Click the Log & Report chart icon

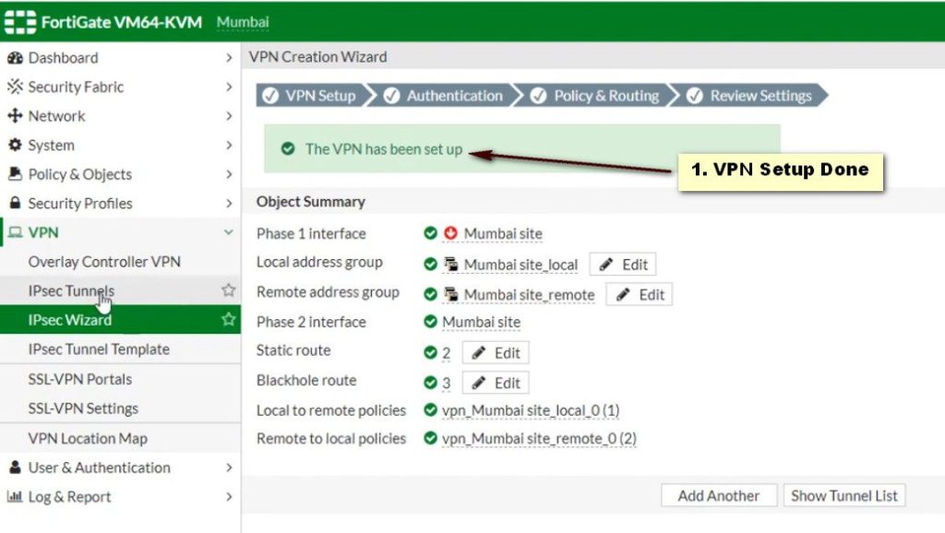14,497
